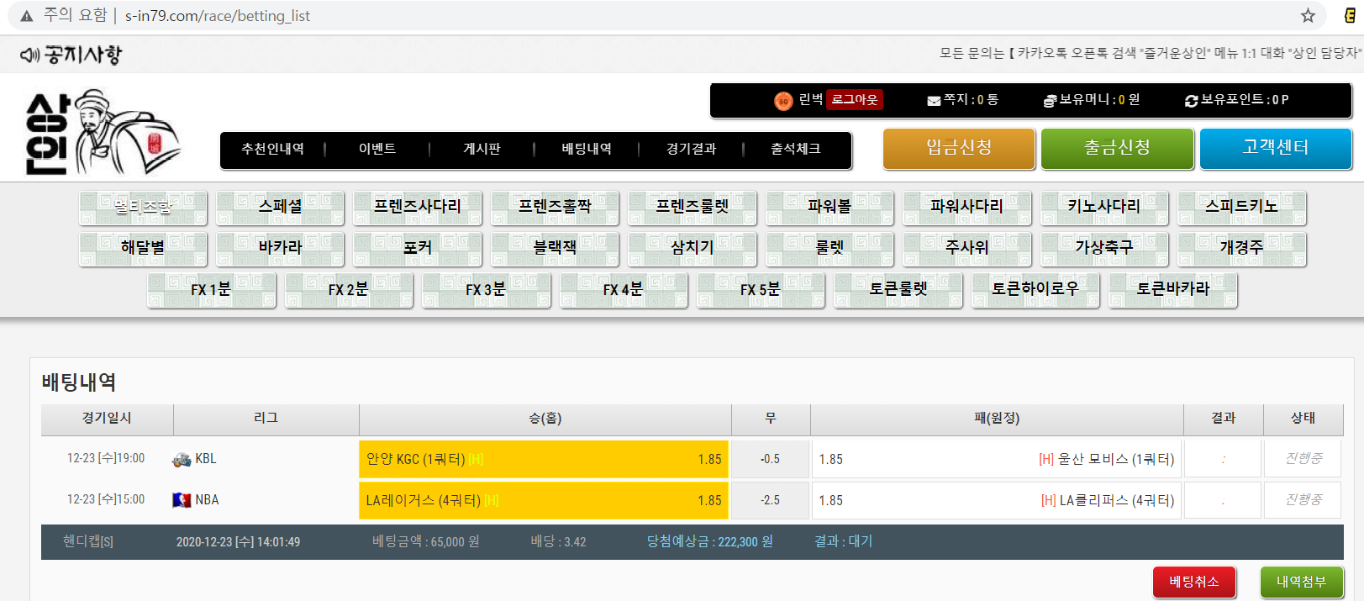
Task: Click the speaker announcement icon
Action: (x=29, y=55)
